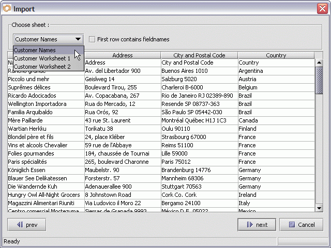Viewport: 331px width, 248px height.
Task: Click the Import window title icon
Action: click(6, 8)
